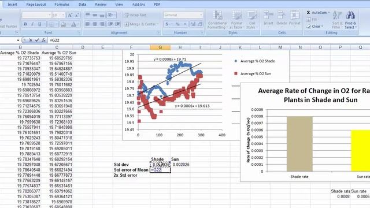Open Conditional Formatting menu
This screenshot has width=370, height=208.
click(x=217, y=20)
